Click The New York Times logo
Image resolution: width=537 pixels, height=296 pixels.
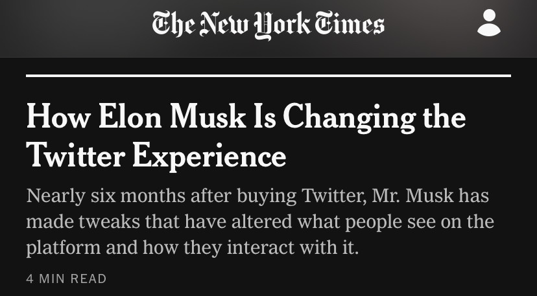pos(268,25)
